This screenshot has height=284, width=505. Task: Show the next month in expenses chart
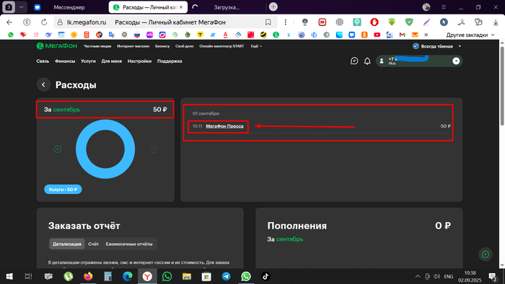[153, 149]
